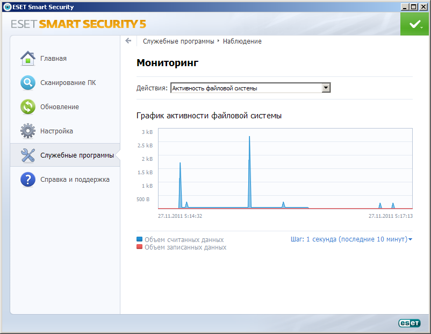The width and height of the screenshot is (431, 334).
Task: Click the Настройка gear icon
Action: point(28,131)
